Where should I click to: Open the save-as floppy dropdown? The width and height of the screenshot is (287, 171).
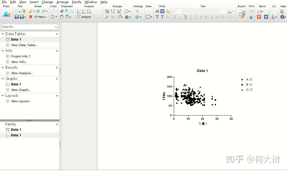pos(25,17)
